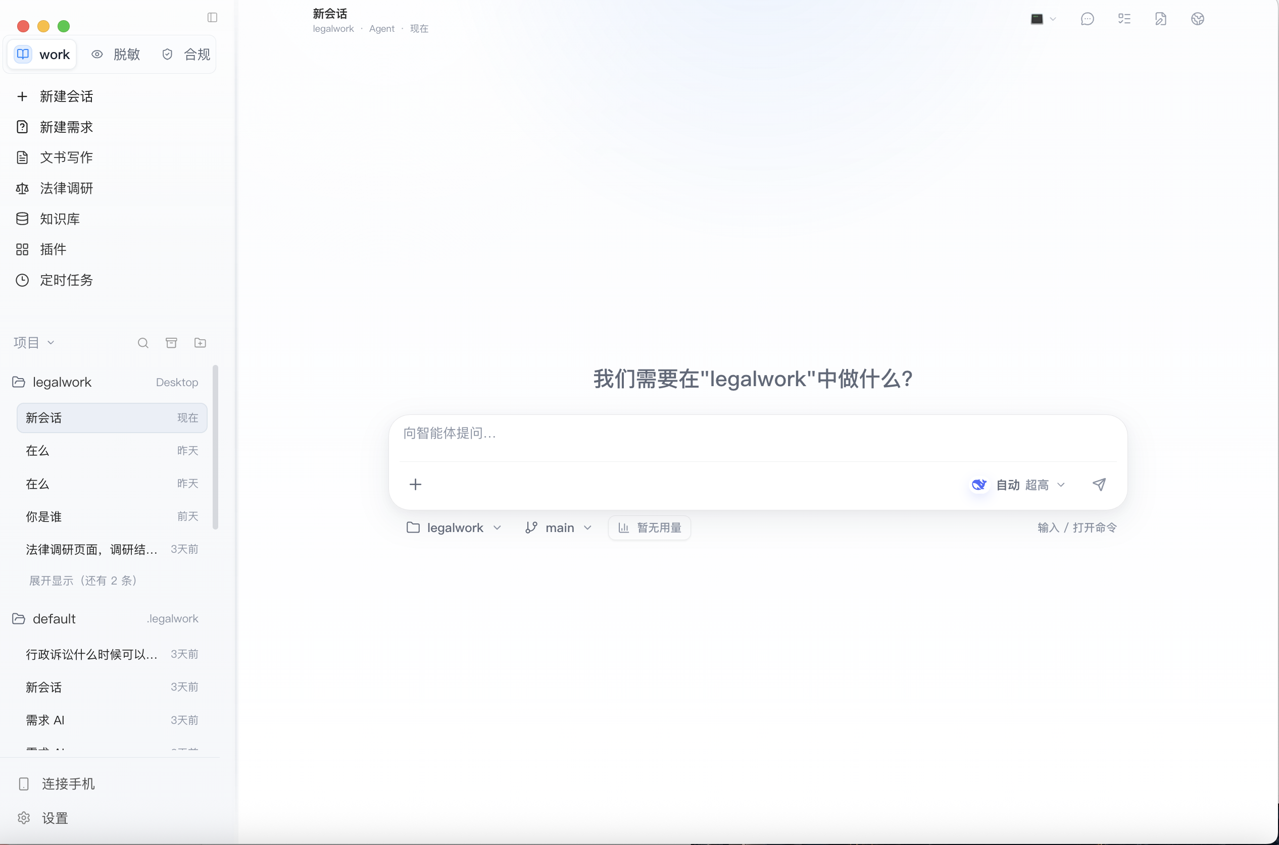This screenshot has height=845, width=1279.
Task: Open the archive box icon
Action: (171, 343)
